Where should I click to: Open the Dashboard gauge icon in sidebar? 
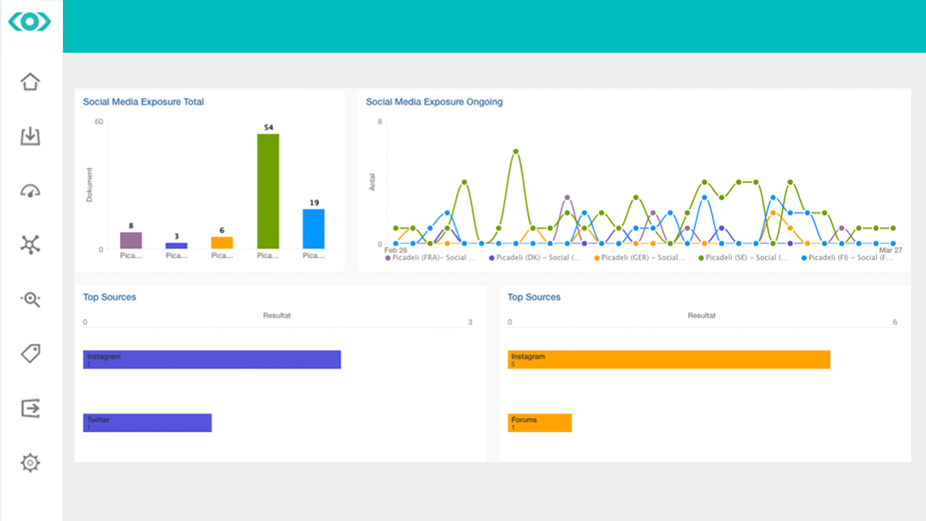[30, 190]
